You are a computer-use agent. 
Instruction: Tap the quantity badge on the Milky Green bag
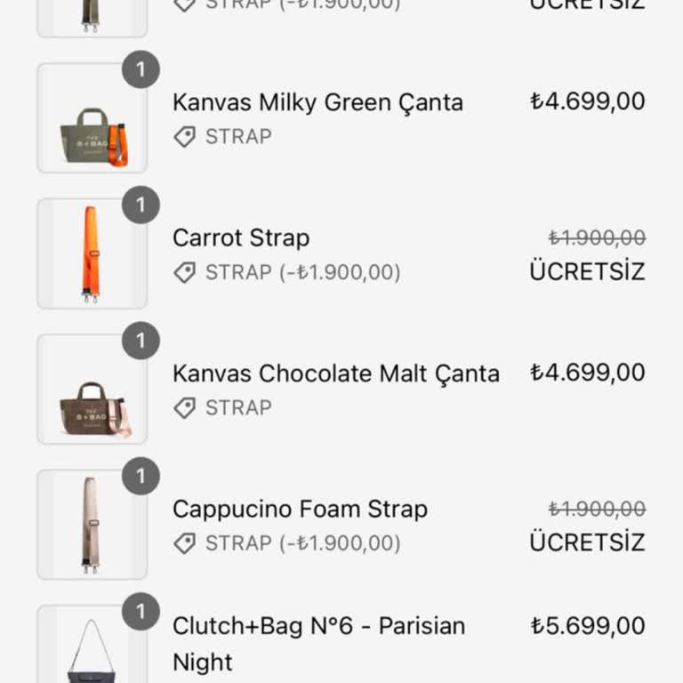[141, 70]
